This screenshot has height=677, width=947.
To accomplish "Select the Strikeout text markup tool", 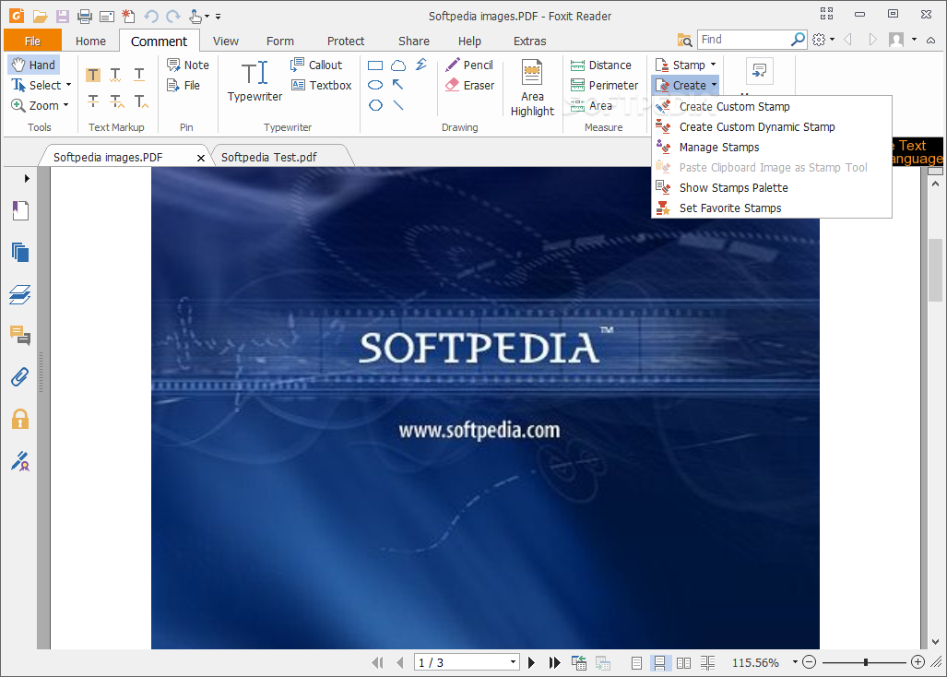I will tap(93, 101).
